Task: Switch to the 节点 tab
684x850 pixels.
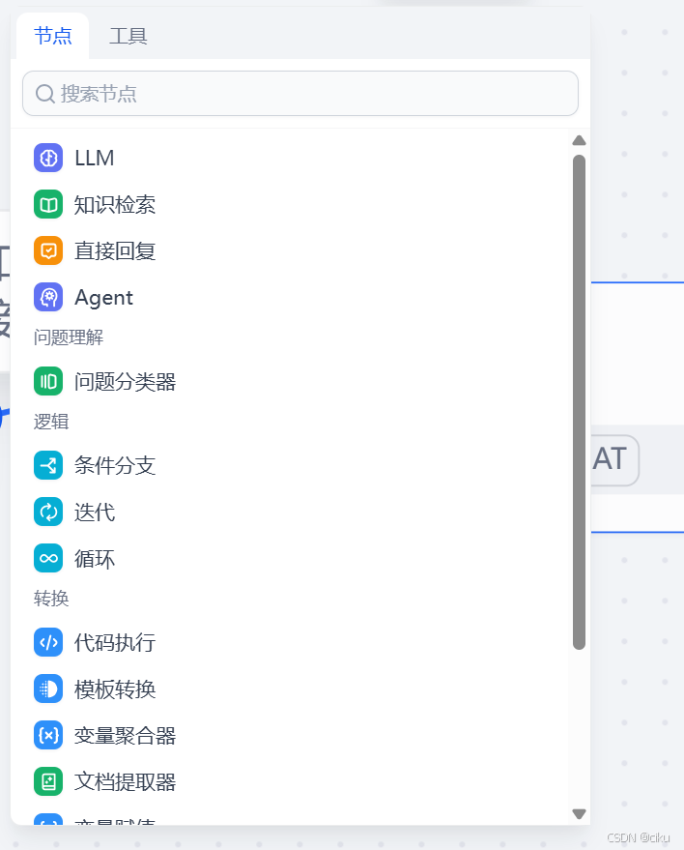Action: tap(52, 35)
